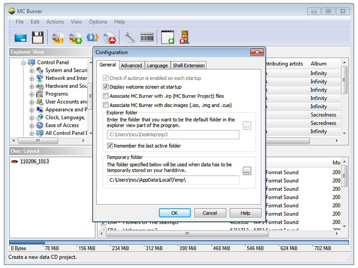Viewport: 358px width, 268px height.
Task: Click the User Accounts people icon
Action: (40, 102)
